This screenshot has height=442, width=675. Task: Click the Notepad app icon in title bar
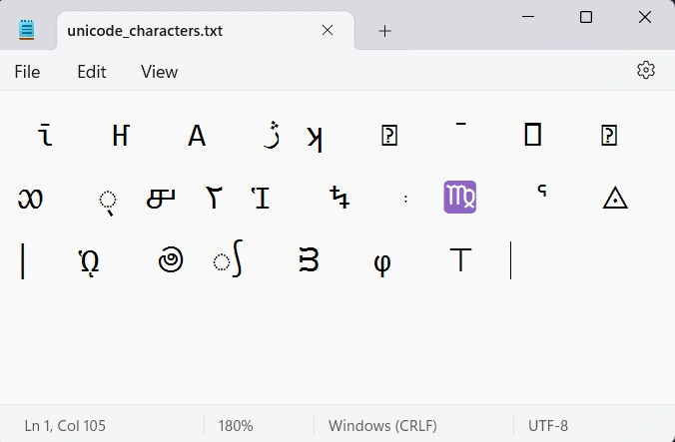[26, 30]
